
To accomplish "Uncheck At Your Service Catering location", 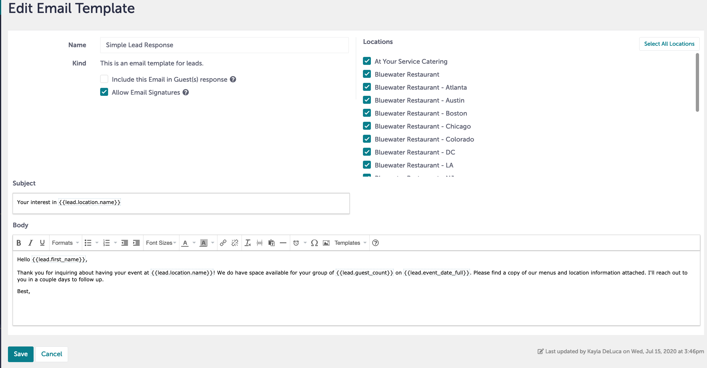I will click(x=367, y=61).
